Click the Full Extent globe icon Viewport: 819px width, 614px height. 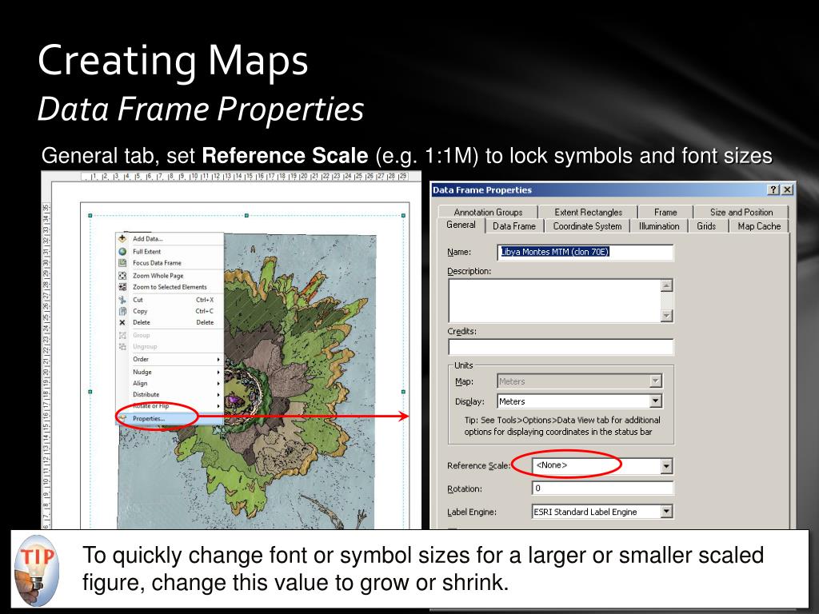tap(122, 251)
